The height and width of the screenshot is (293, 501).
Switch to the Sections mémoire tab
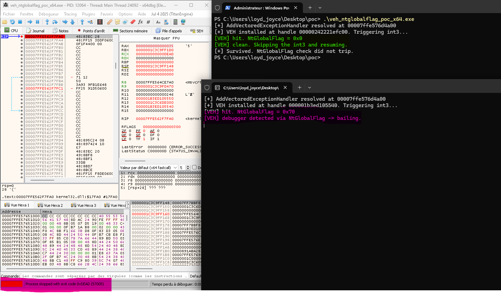coord(131,31)
